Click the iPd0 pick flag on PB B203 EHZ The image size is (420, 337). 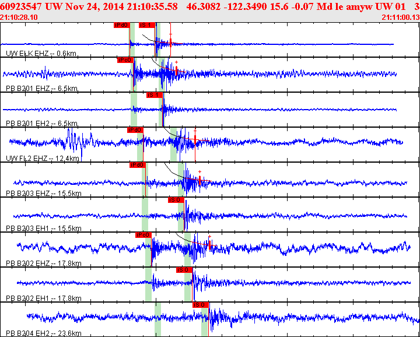coord(138,165)
